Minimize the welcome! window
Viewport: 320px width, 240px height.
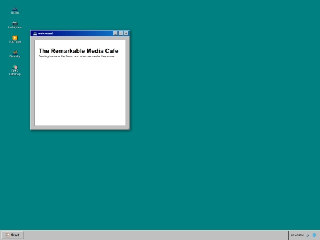coord(116,33)
